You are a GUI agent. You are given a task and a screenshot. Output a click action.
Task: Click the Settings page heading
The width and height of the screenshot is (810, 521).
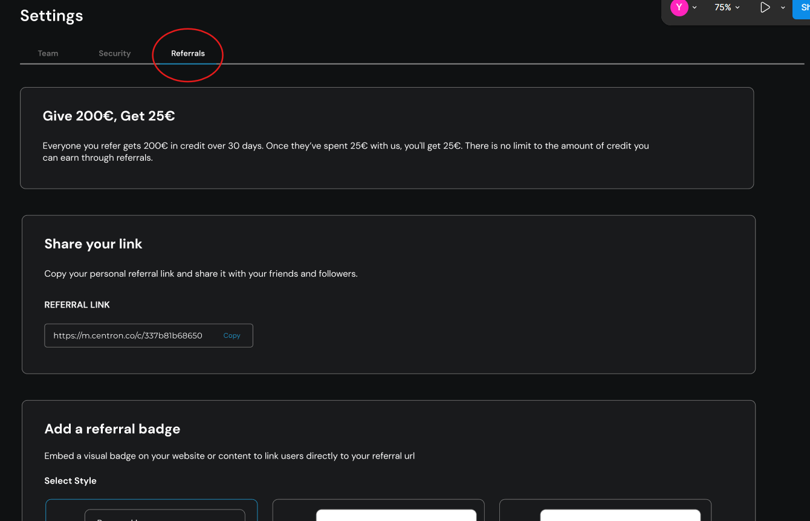(x=51, y=16)
